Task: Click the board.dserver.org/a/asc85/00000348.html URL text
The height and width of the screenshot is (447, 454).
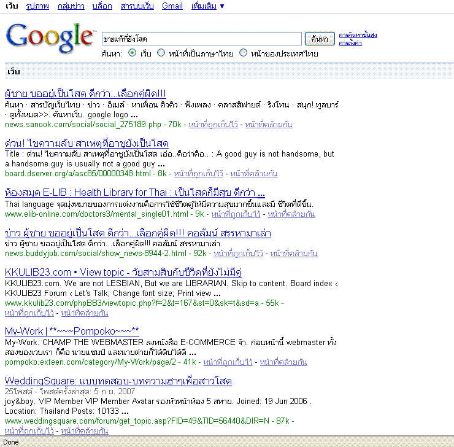Action: pyautogui.click(x=78, y=174)
